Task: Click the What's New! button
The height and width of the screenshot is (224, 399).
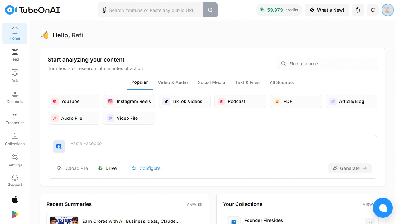Action: [x=327, y=10]
